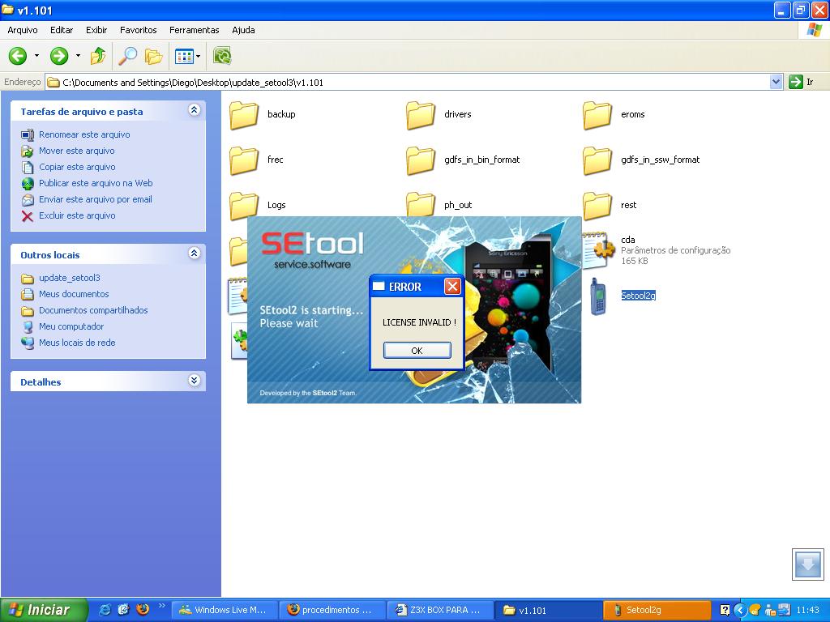The image size is (830, 622).
Task: Open Meu computador link
Action: (x=71, y=327)
